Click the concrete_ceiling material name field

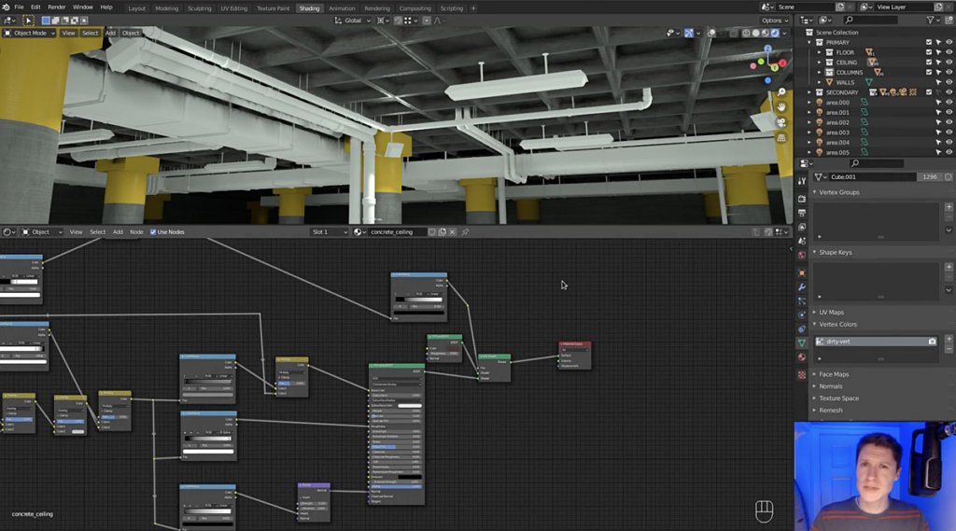(x=396, y=231)
